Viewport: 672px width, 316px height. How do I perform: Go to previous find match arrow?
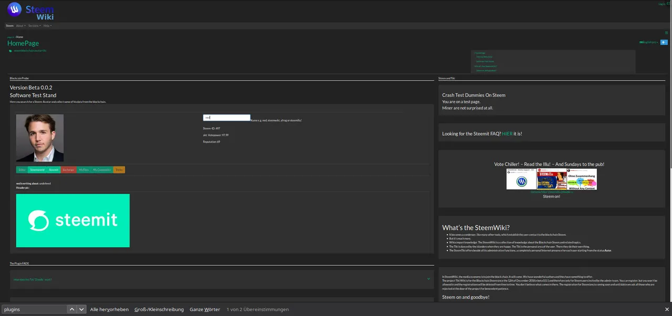point(72,309)
